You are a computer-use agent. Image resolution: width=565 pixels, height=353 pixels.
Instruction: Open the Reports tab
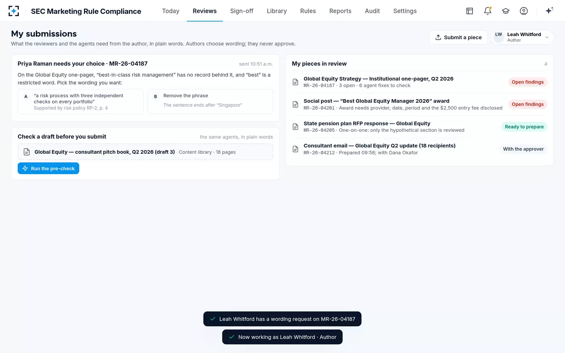[x=340, y=11]
